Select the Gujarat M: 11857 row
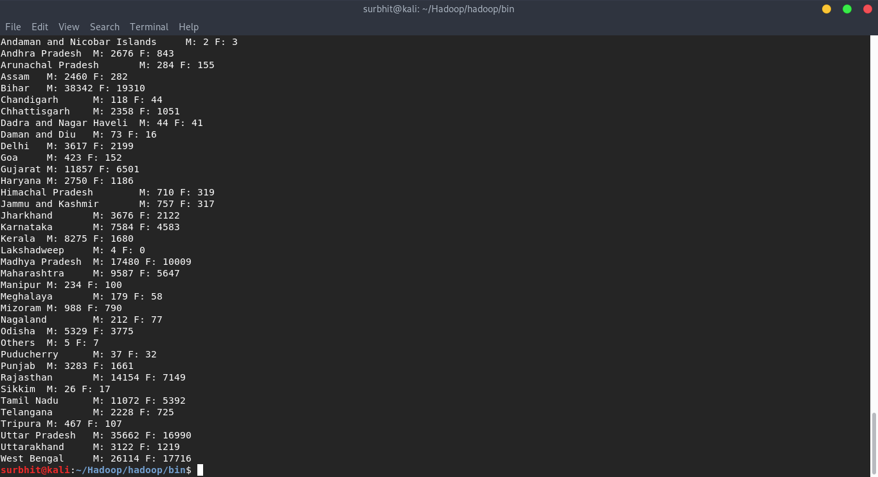 pos(70,169)
